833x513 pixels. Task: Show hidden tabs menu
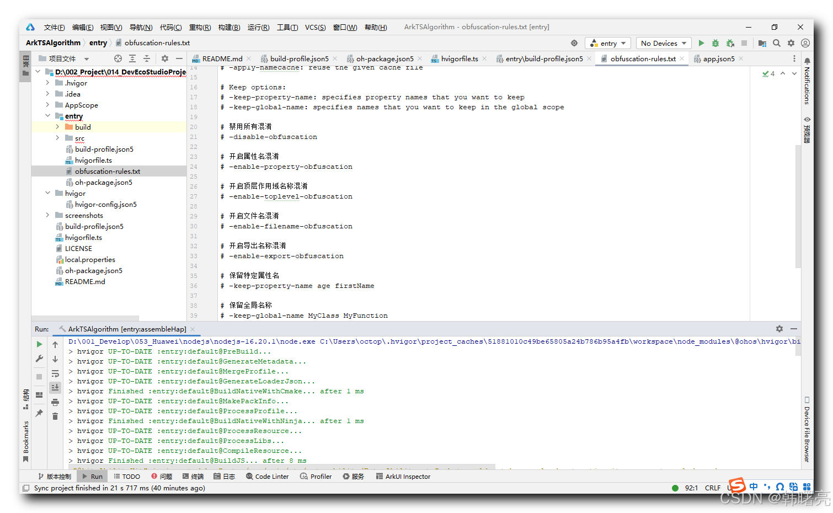click(x=794, y=58)
